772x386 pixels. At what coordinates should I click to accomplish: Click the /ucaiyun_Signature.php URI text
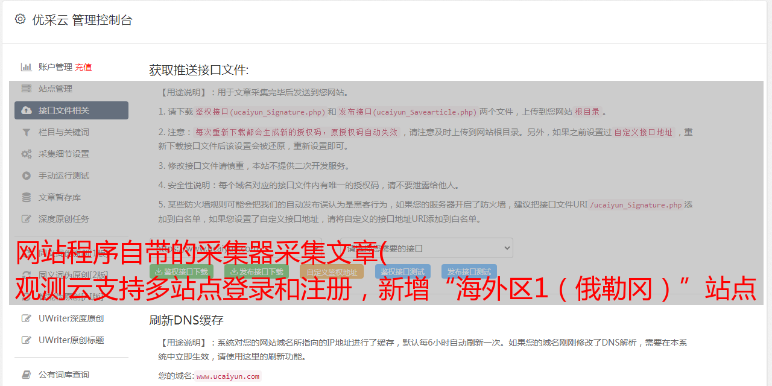point(636,205)
